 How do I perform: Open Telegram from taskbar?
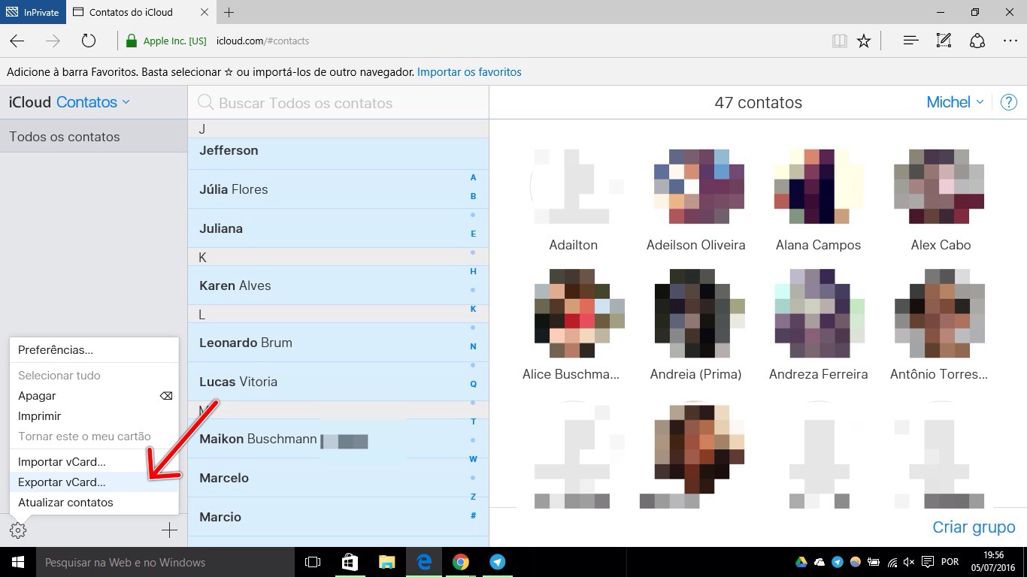click(x=497, y=562)
